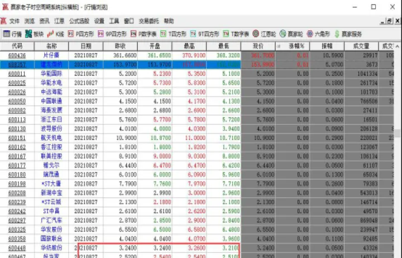Viewport: 402px width, 258px height.
Task: Open 赢家服务 dollar-sign service icon
Action: [x=348, y=34]
